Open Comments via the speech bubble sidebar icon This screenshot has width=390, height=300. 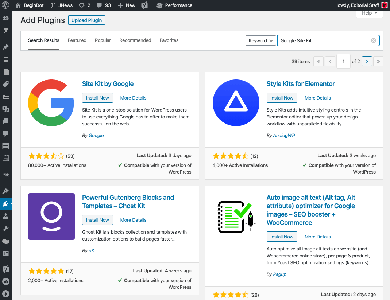coord(6,133)
